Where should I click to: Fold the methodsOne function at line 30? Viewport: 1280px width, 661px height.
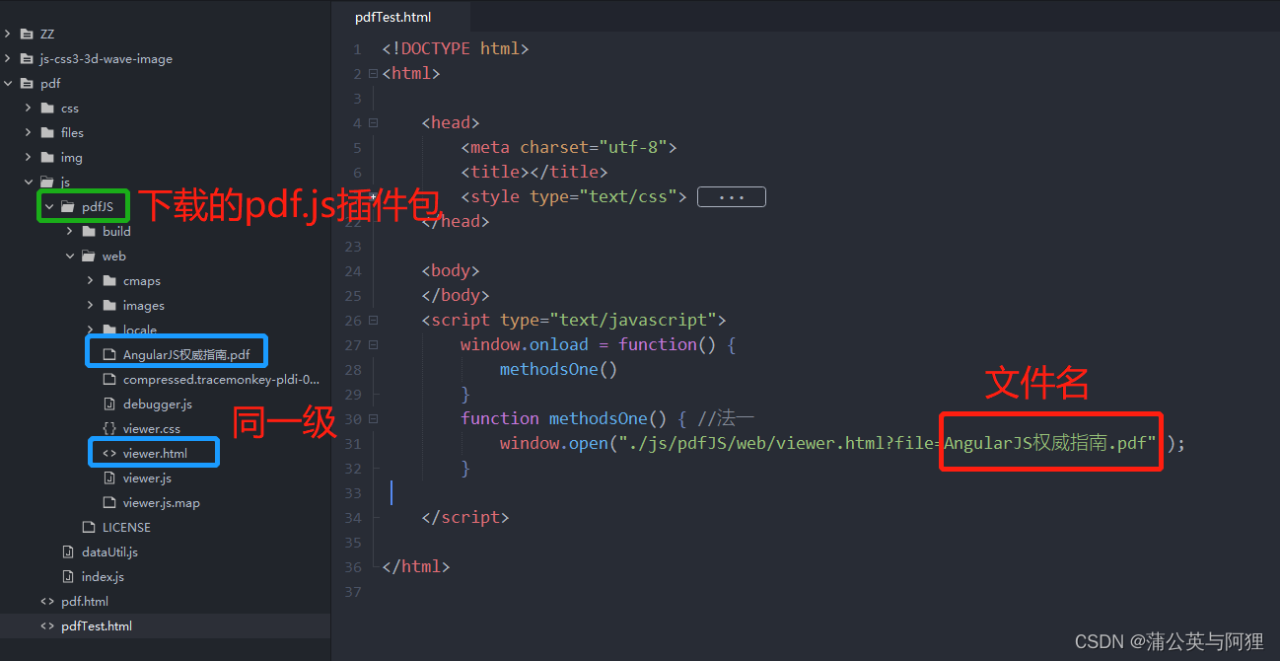(373, 418)
